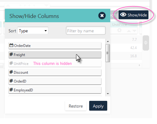Toggle visibility of the hidden UnitPrice column
The image size is (157, 124).
(55, 63)
